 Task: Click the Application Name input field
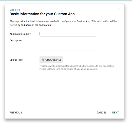tap(67, 34)
